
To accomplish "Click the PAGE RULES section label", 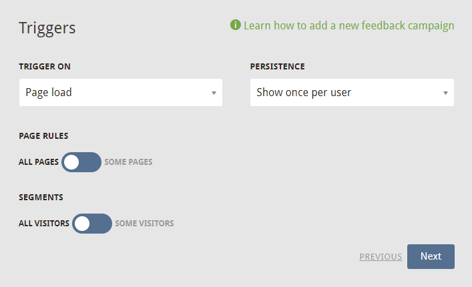I will (43, 136).
